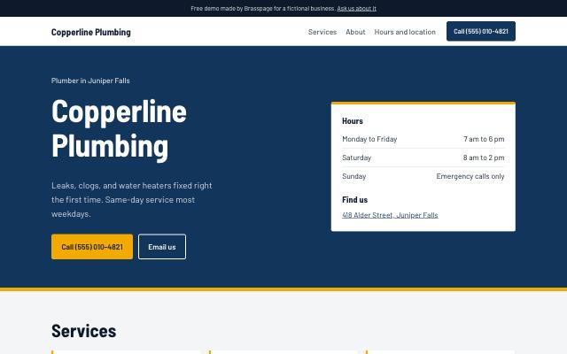This screenshot has height=354, width=567.
Task: Click the header Call (555) 010-4821 button
Action: click(x=481, y=32)
